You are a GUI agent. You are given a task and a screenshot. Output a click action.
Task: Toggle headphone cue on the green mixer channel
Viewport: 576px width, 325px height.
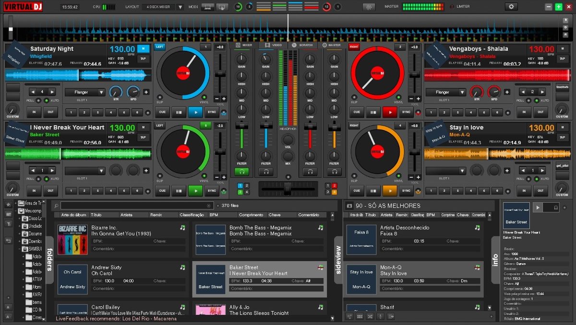click(241, 172)
